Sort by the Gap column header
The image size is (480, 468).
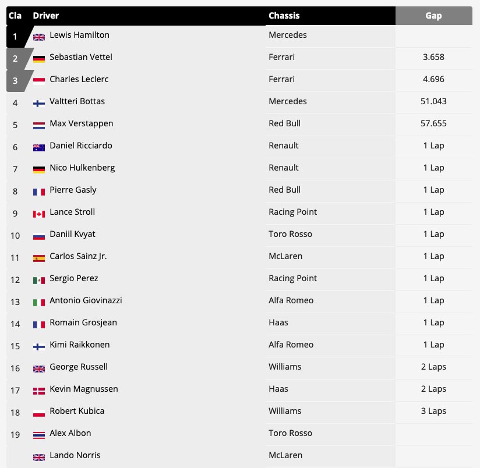click(433, 16)
